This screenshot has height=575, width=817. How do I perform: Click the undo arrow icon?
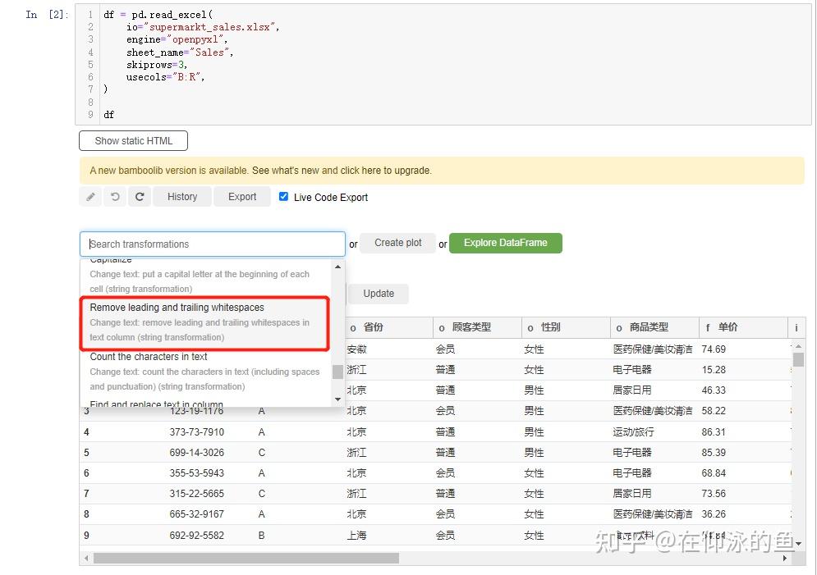115,197
